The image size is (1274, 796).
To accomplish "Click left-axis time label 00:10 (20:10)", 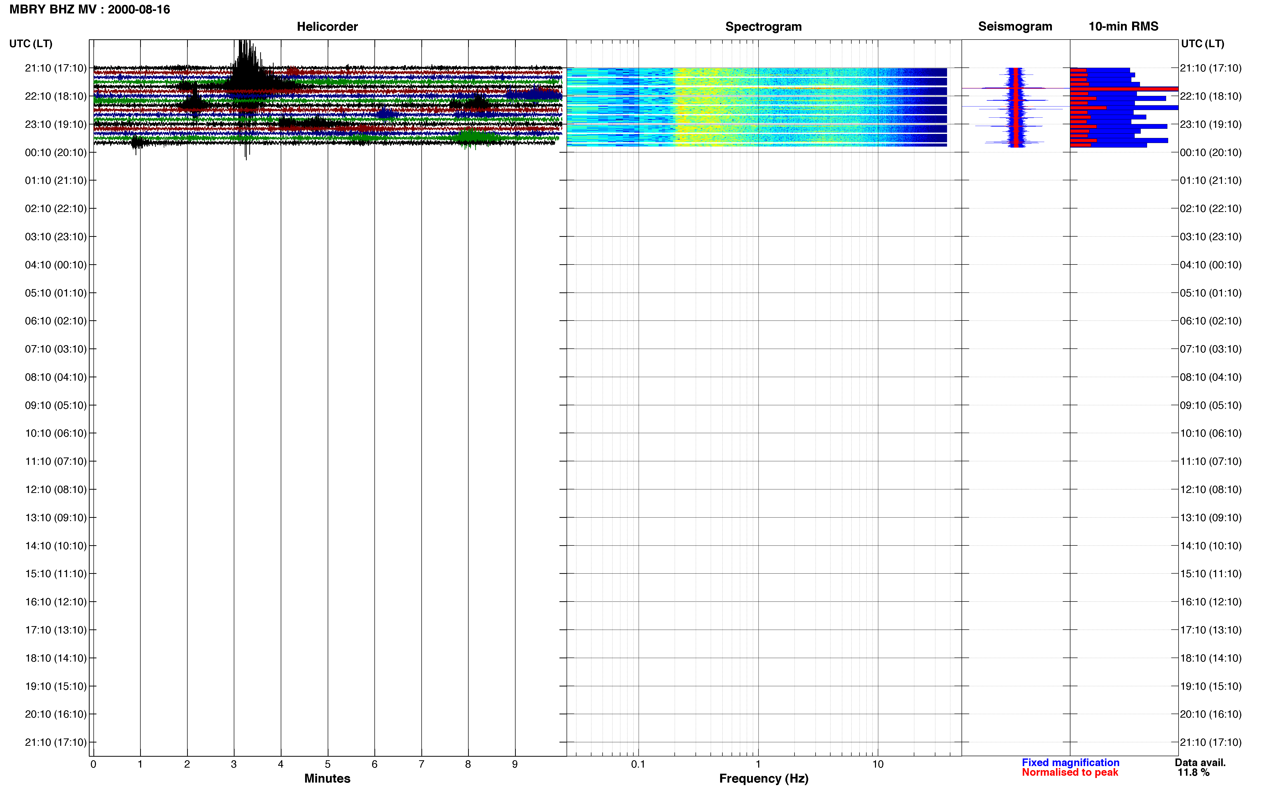I will tap(56, 153).
